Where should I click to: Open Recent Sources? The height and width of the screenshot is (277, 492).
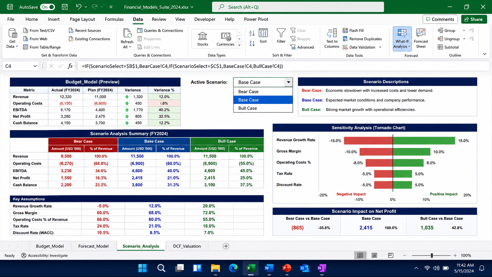85,30
